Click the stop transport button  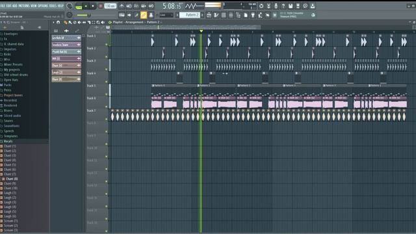pos(93,6)
